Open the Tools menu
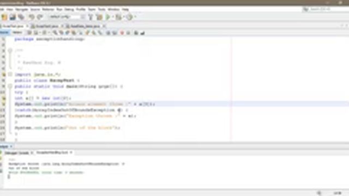The width and height of the screenshot is (349, 196). click(x=101, y=9)
